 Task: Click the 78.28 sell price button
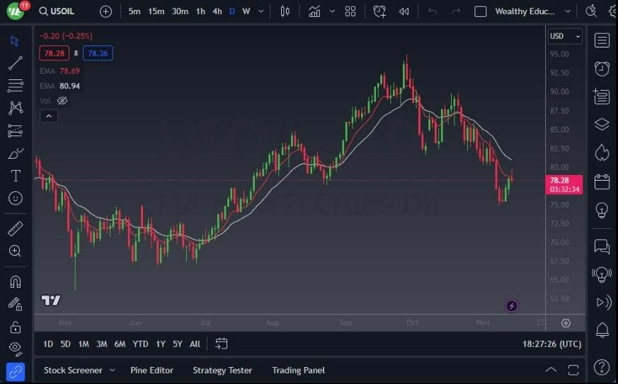tap(55, 53)
